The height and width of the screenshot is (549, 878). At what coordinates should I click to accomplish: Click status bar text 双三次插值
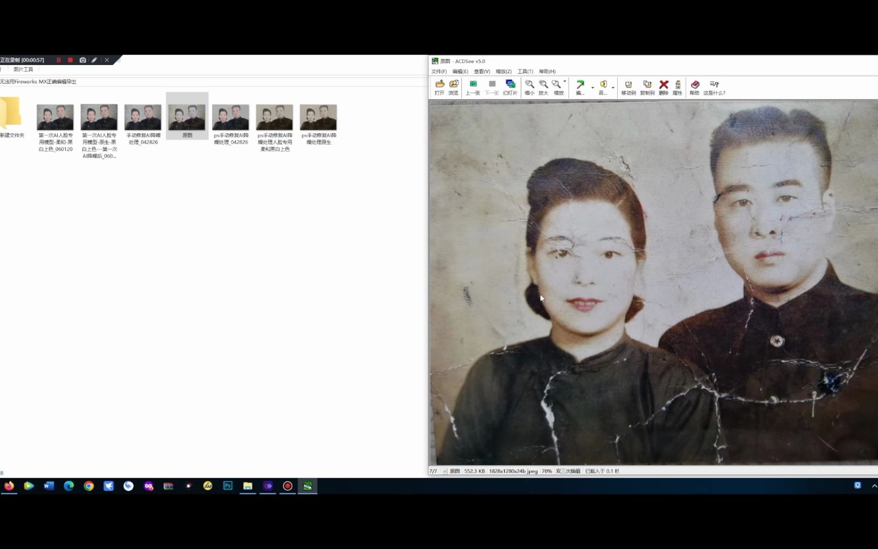[568, 471]
